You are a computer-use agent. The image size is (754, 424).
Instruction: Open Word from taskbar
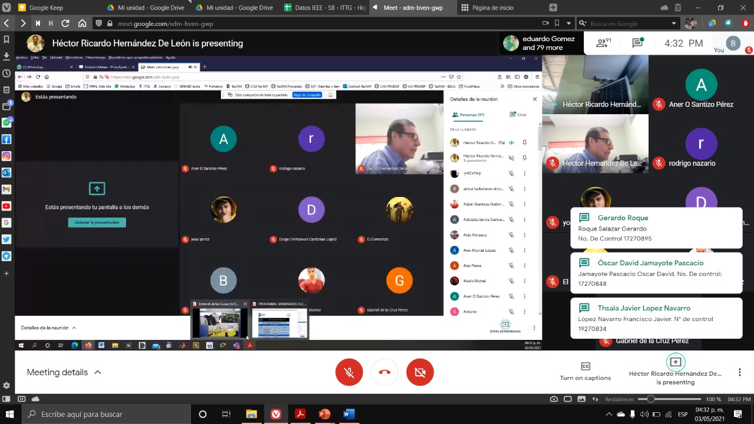pyautogui.click(x=349, y=414)
